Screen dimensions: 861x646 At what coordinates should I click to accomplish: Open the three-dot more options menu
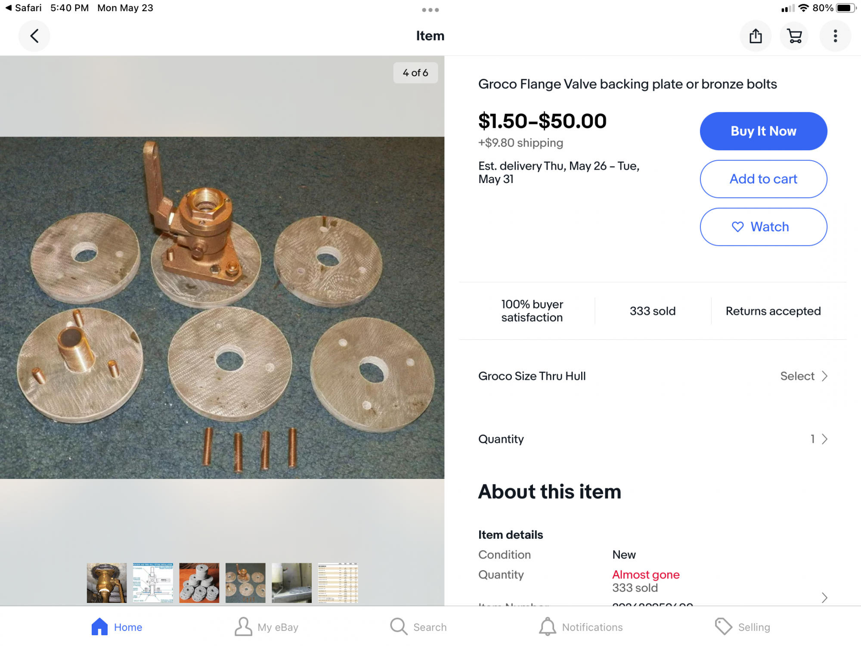[x=835, y=36]
